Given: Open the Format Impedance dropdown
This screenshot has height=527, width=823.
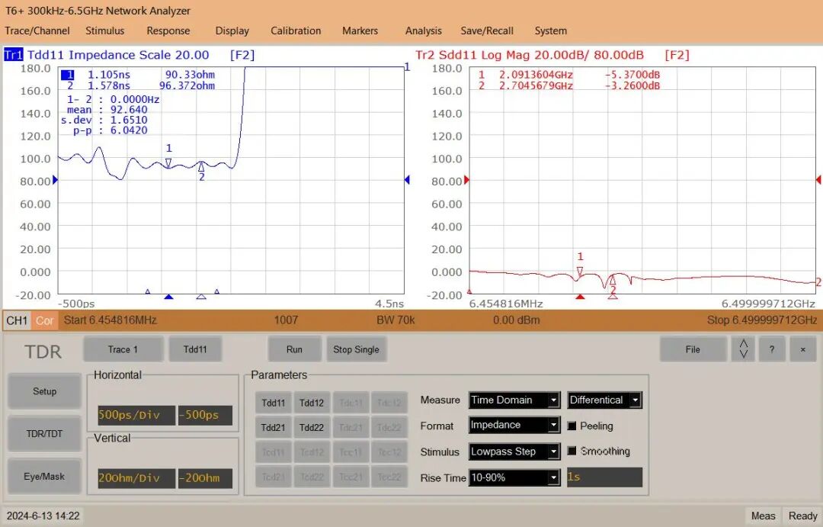Looking at the screenshot, I should tap(514, 425).
